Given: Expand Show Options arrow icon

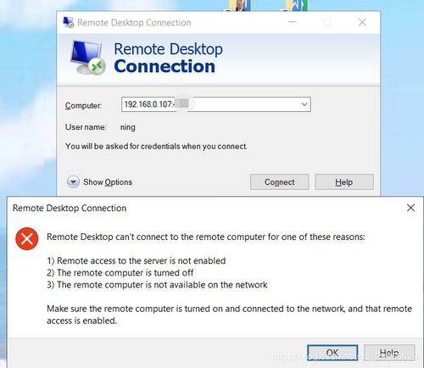Looking at the screenshot, I should [73, 181].
